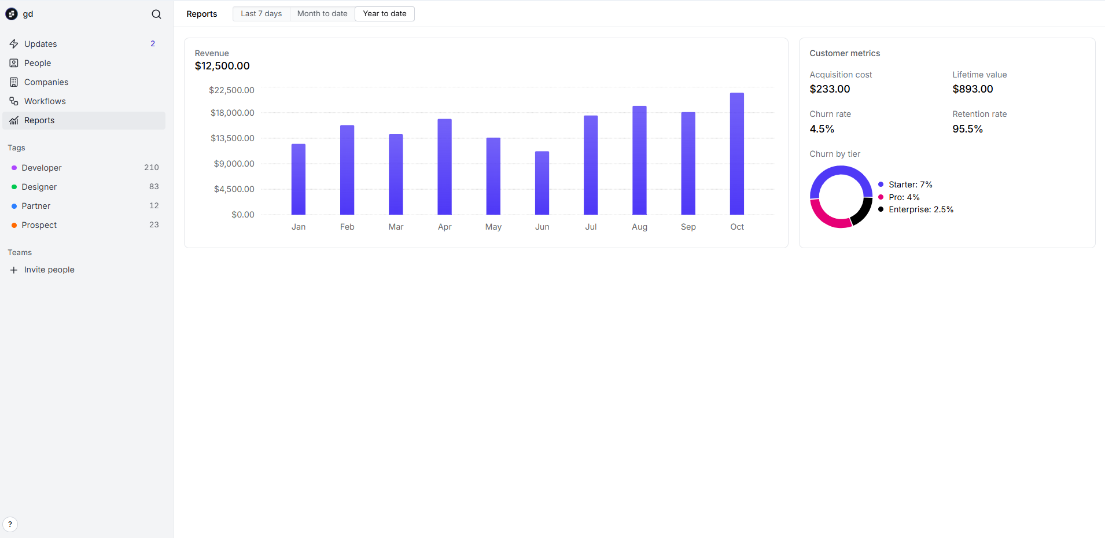Click the Sep revenue bar
This screenshot has width=1105, height=538.
(x=688, y=163)
